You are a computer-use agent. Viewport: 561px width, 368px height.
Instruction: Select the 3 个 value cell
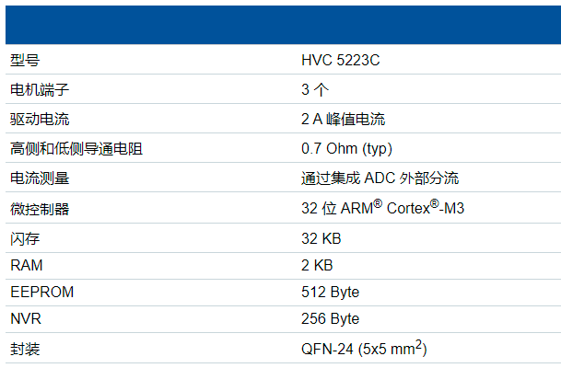[x=315, y=89]
